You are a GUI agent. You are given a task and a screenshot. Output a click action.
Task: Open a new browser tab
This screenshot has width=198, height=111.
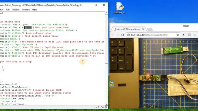click(x=150, y=29)
